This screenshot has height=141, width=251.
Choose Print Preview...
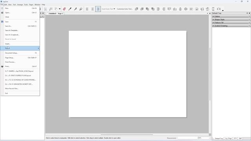20,62
